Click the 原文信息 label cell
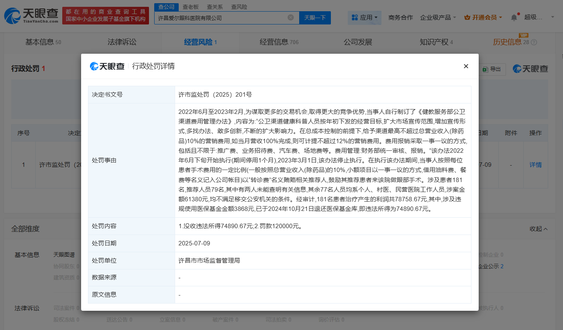The height and width of the screenshot is (330, 563). point(132,295)
